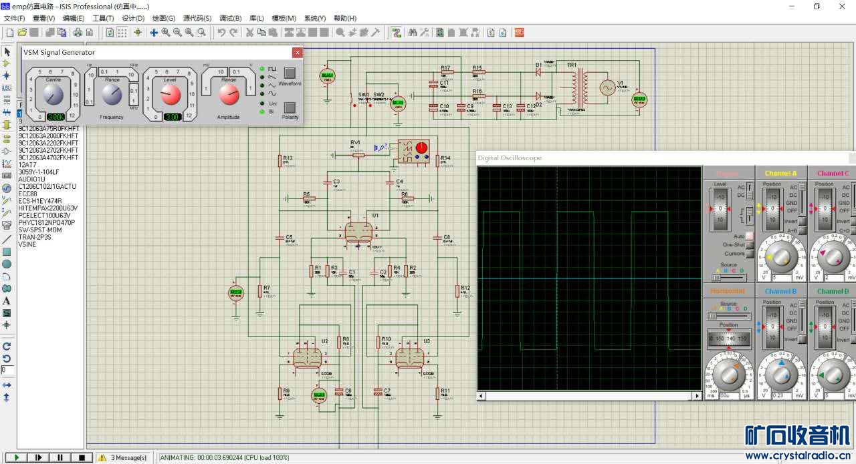
Task: Select TRAN-2P3S in the device list
Action: [x=35, y=237]
